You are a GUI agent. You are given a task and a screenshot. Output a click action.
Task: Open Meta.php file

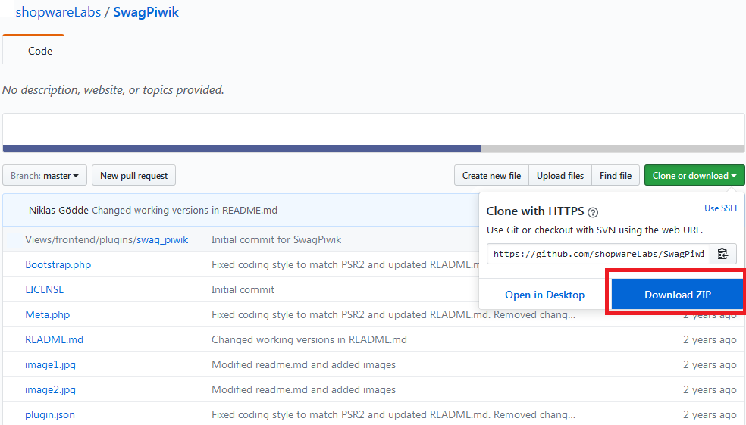[x=48, y=314]
